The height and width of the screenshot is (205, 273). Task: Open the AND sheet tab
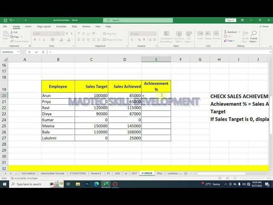point(117,173)
